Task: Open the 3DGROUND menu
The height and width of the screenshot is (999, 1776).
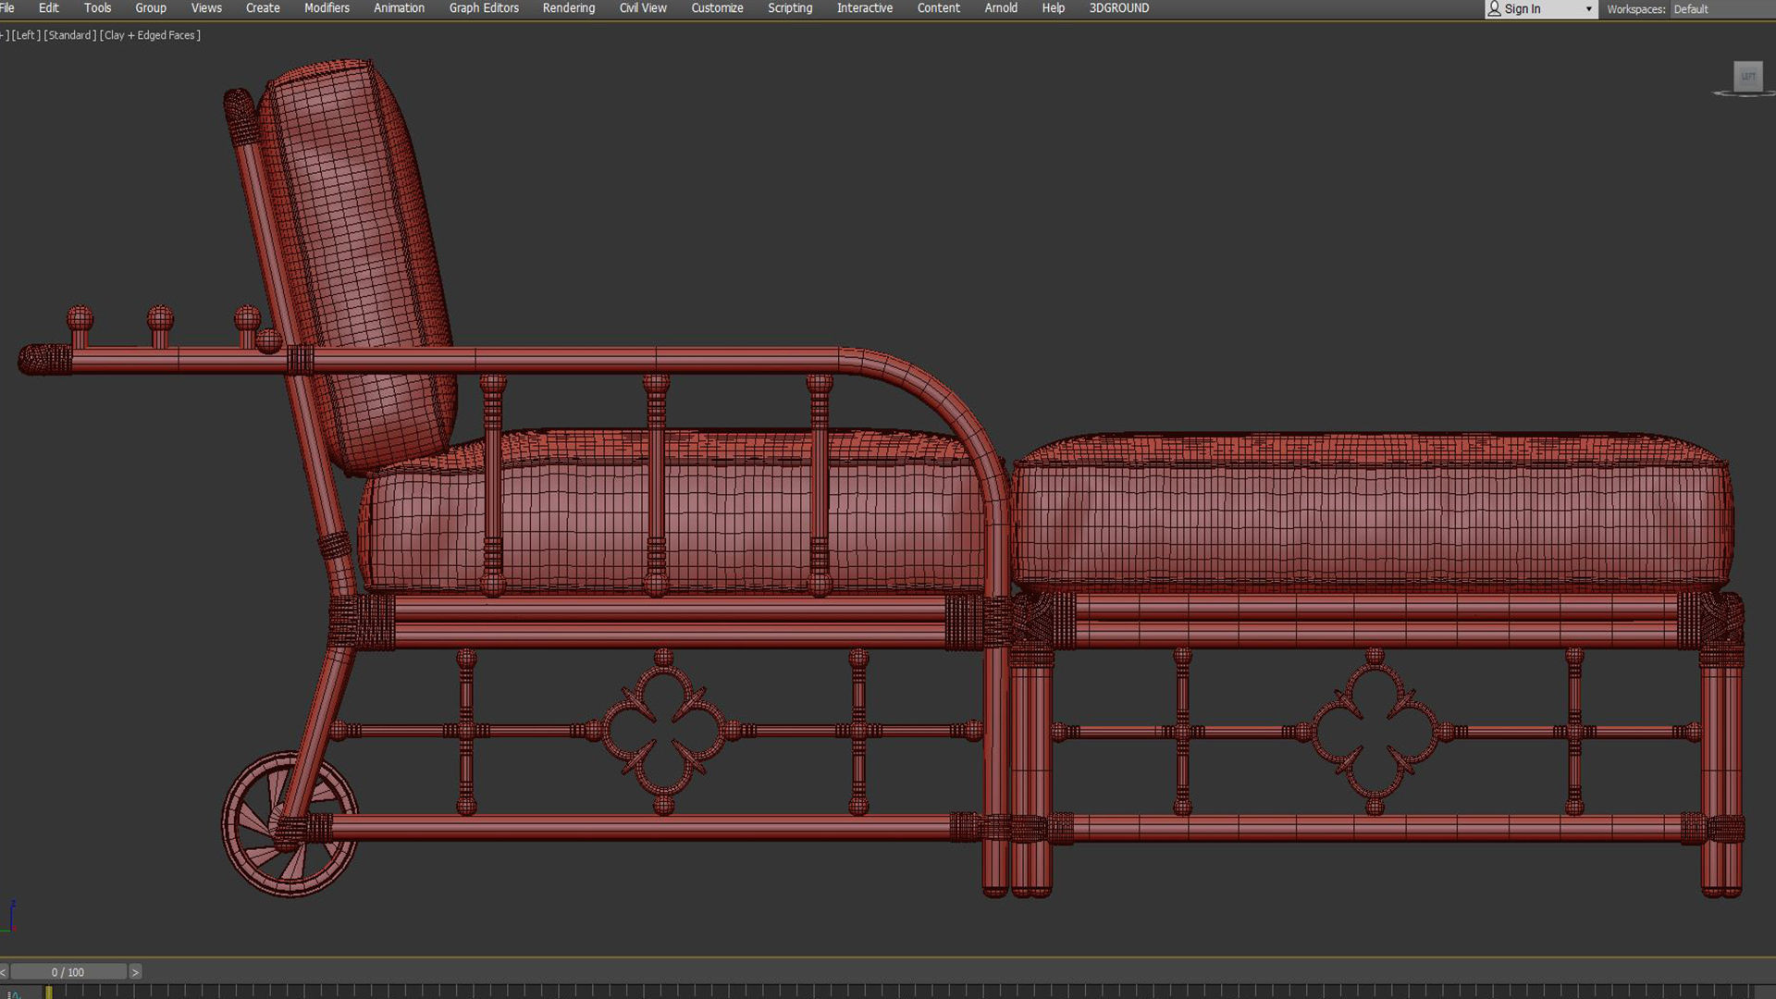Action: coord(1118,7)
